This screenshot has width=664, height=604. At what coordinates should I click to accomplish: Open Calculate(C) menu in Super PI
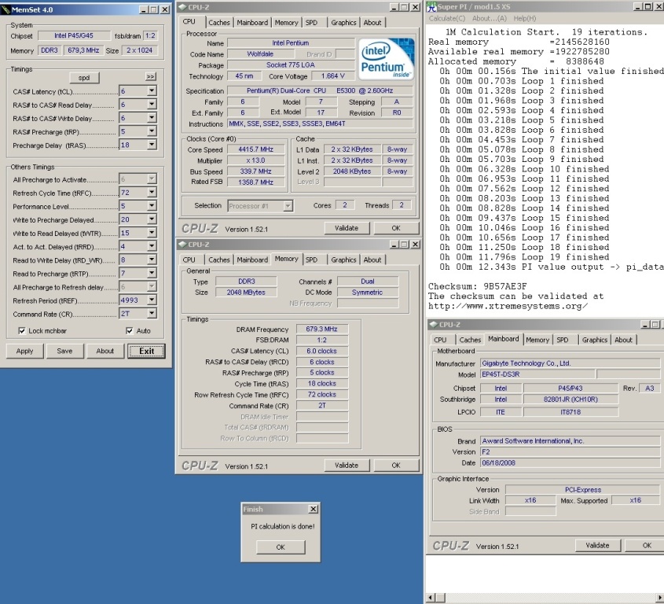tap(447, 18)
